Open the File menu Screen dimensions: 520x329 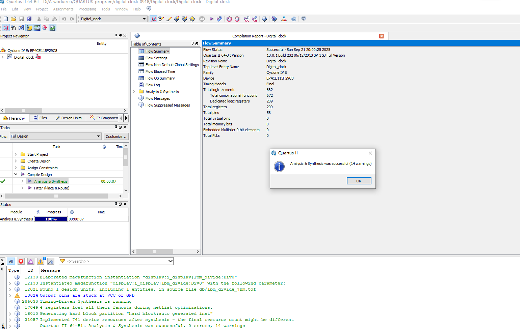pyautogui.click(x=4, y=9)
